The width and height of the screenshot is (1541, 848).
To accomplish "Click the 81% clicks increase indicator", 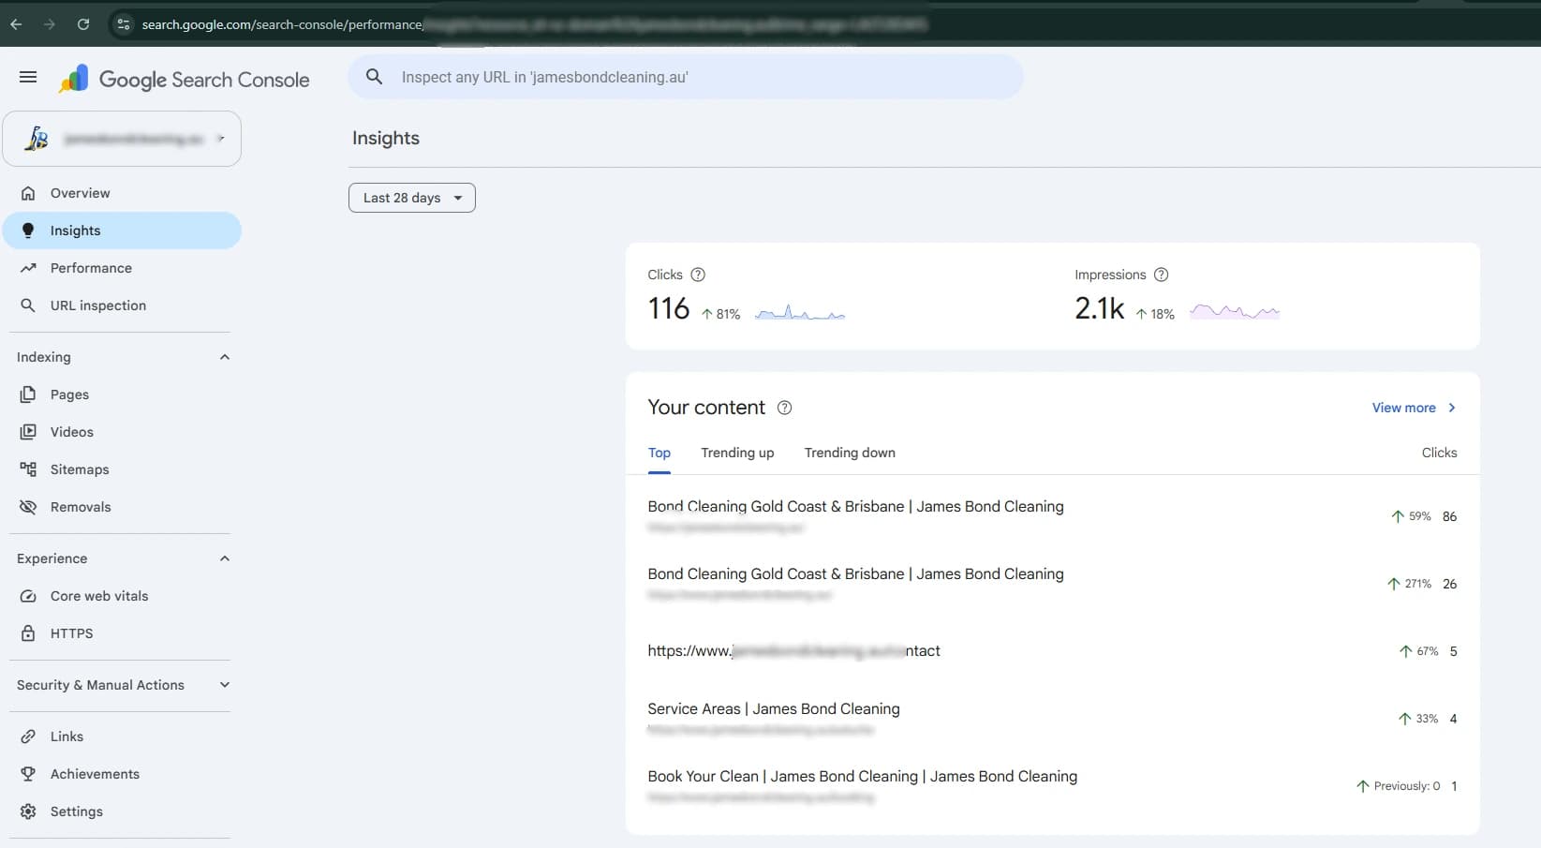I will [721, 314].
